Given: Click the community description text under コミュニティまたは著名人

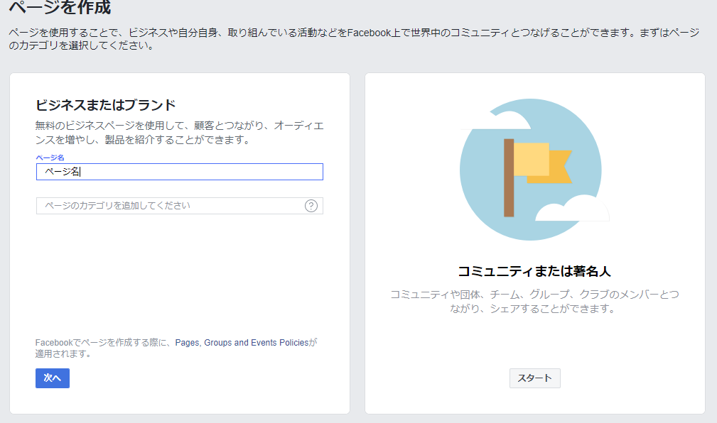Looking at the screenshot, I should point(534,302).
